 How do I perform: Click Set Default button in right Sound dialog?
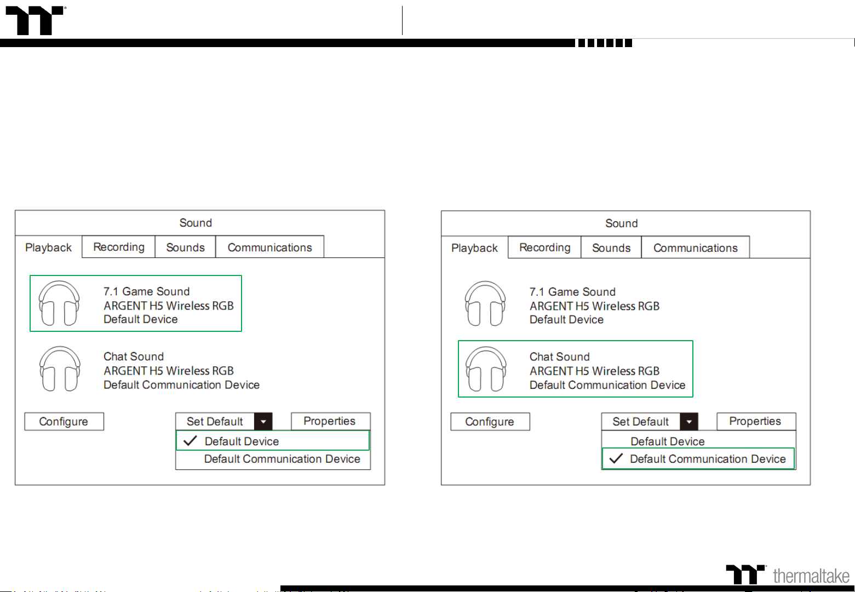[x=641, y=421]
